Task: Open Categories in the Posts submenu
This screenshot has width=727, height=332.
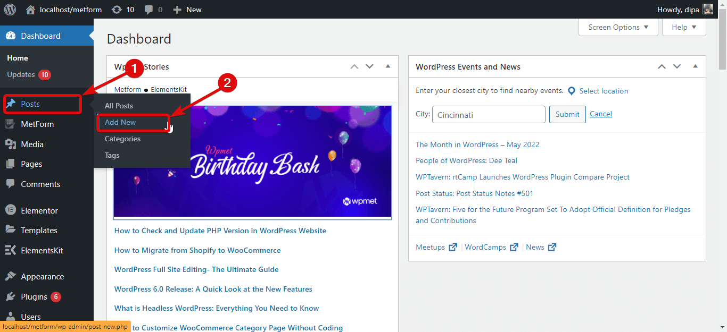Action: [122, 139]
